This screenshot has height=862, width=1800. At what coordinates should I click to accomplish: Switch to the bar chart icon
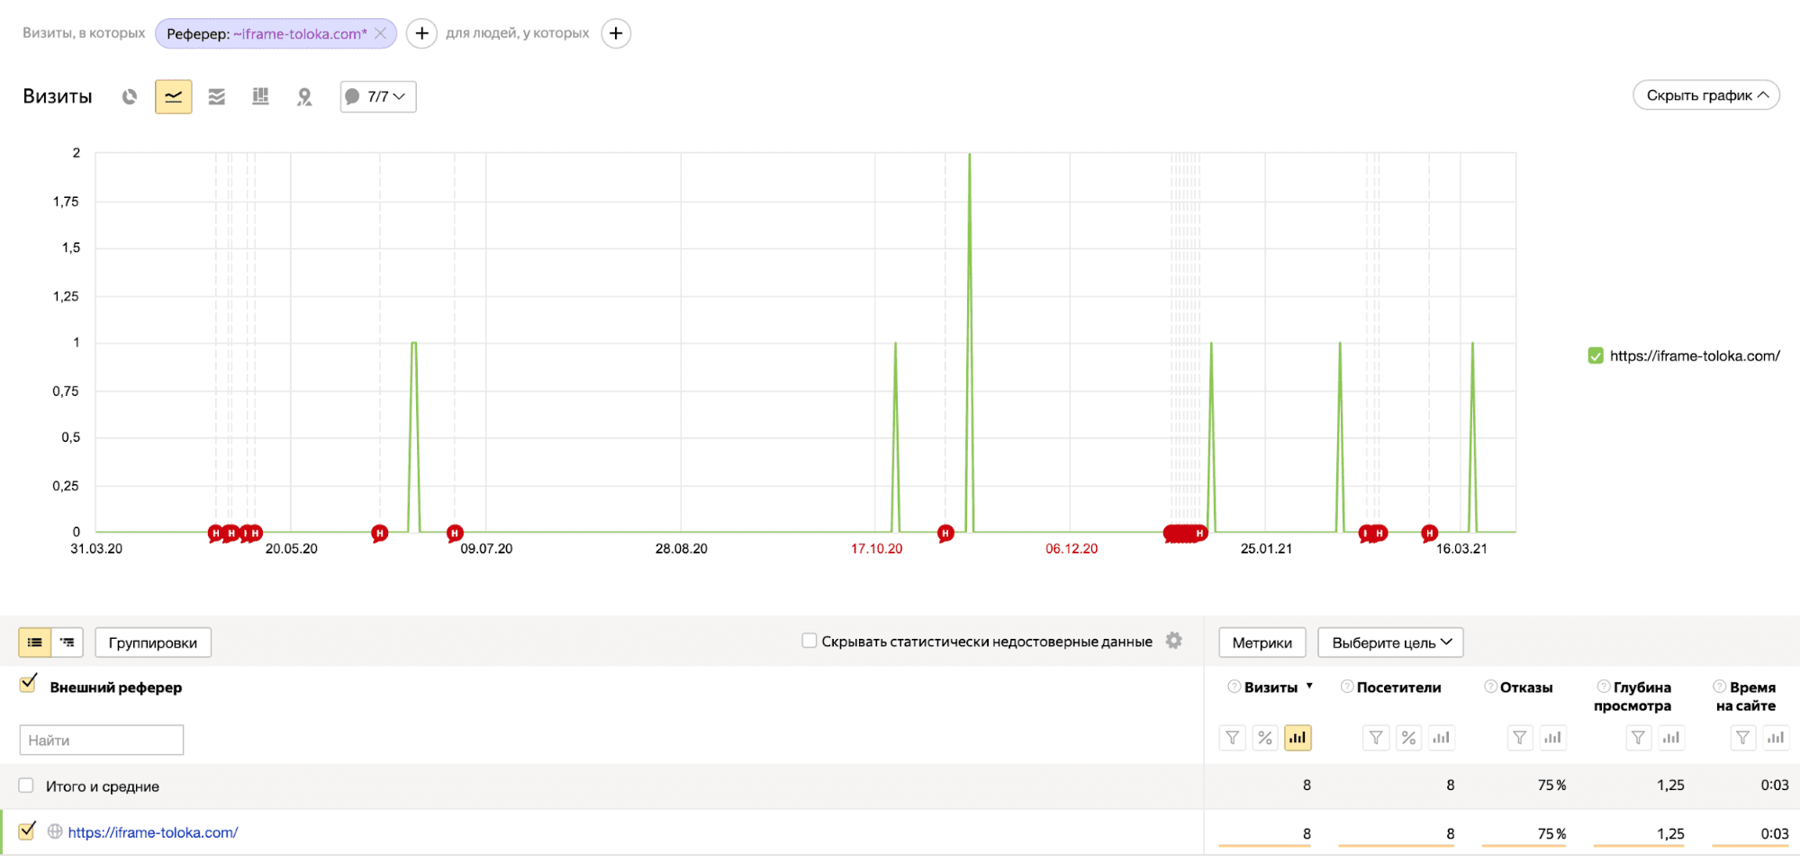tap(260, 96)
